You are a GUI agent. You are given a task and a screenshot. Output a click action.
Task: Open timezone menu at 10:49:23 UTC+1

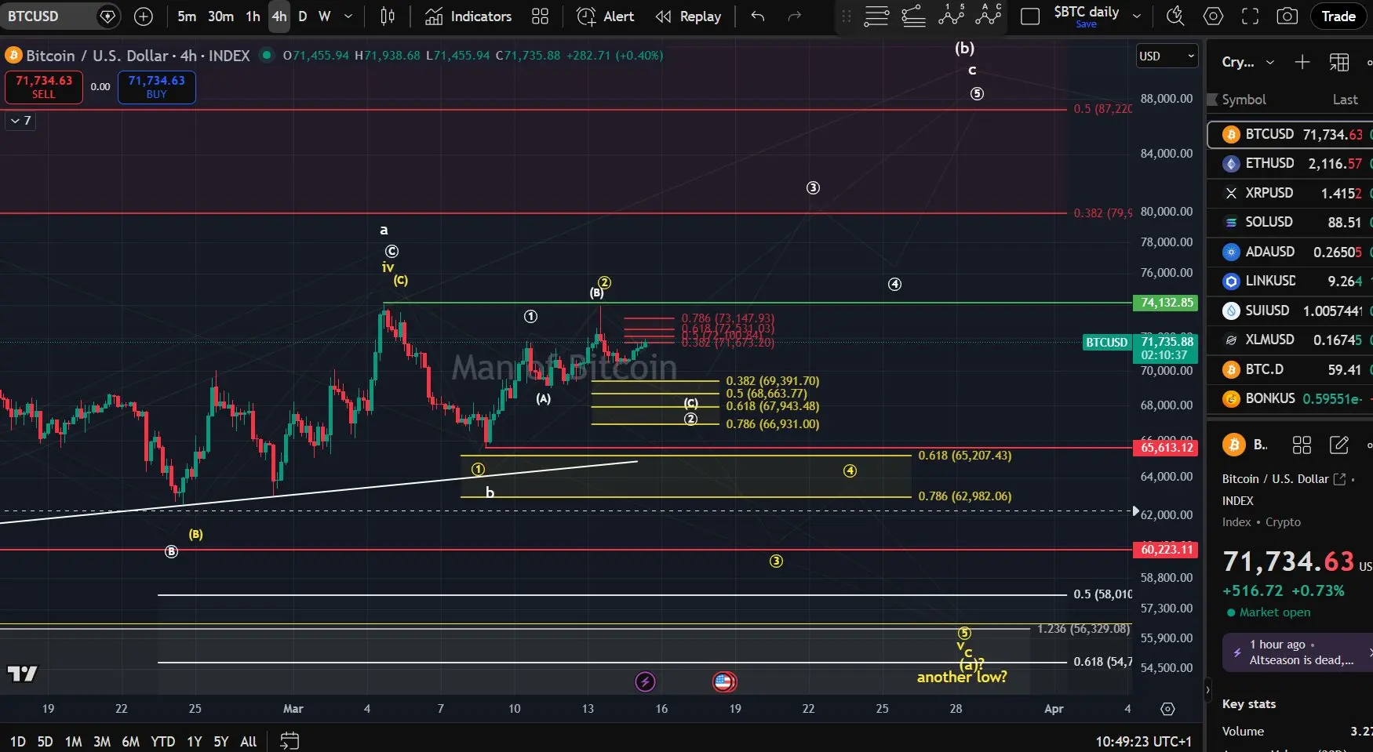pos(1143,741)
